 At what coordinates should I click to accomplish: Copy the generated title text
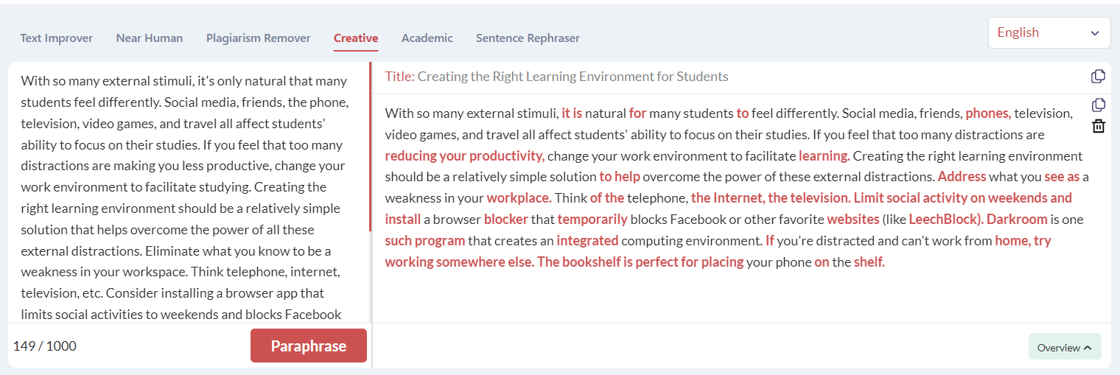point(1098,77)
